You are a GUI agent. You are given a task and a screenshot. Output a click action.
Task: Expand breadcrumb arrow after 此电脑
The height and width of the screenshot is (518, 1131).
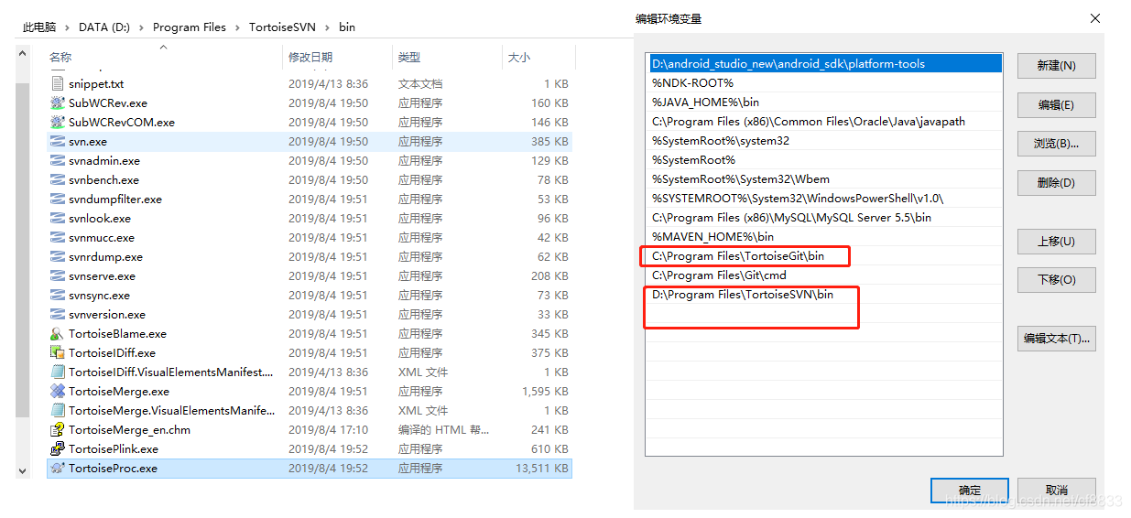pos(68,27)
